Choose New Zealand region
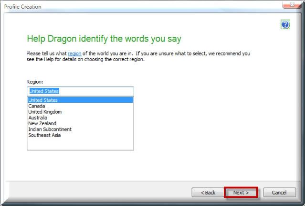 pos(80,123)
